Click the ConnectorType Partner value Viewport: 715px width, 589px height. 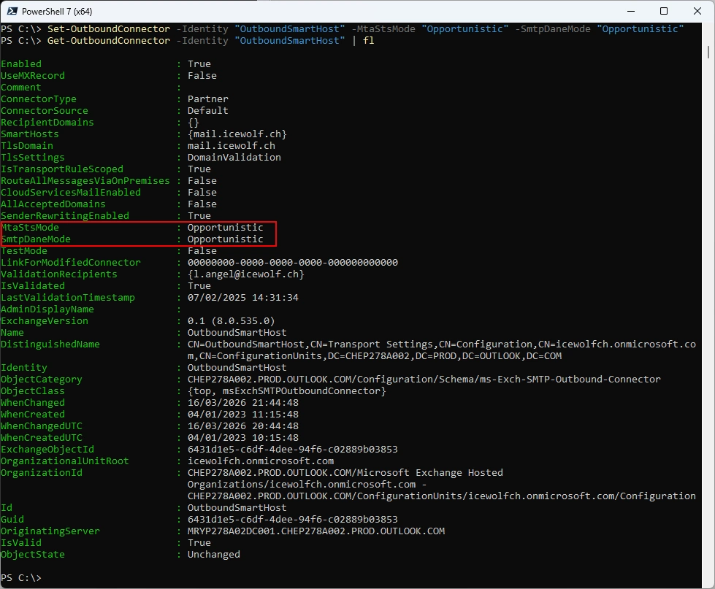(x=207, y=99)
